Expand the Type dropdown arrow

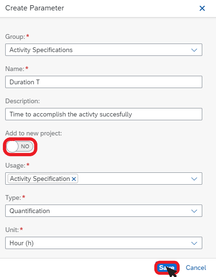[x=194, y=211]
